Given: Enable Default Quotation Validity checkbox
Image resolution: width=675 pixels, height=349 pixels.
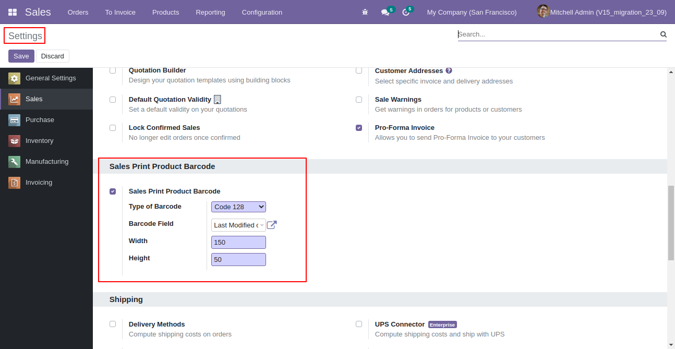Looking at the screenshot, I should [113, 100].
